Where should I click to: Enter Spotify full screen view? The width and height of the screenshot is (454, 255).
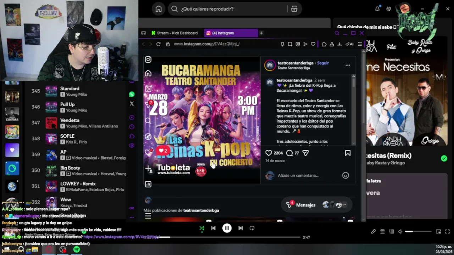point(447,232)
